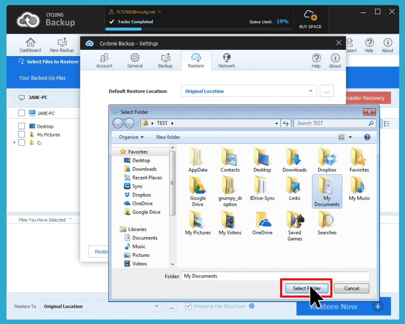Click the Search TEST input field

[331, 123]
